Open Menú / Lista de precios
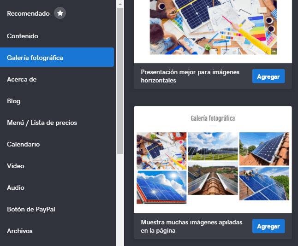Viewport: 298px width, 246px height. coord(42,123)
